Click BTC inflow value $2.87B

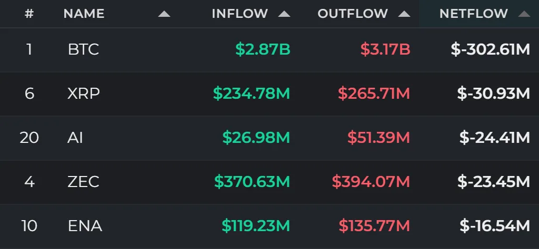[263, 49]
